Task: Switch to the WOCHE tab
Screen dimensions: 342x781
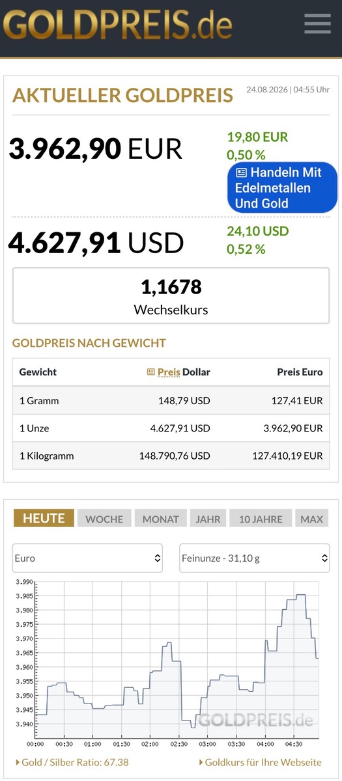Action: point(104,518)
